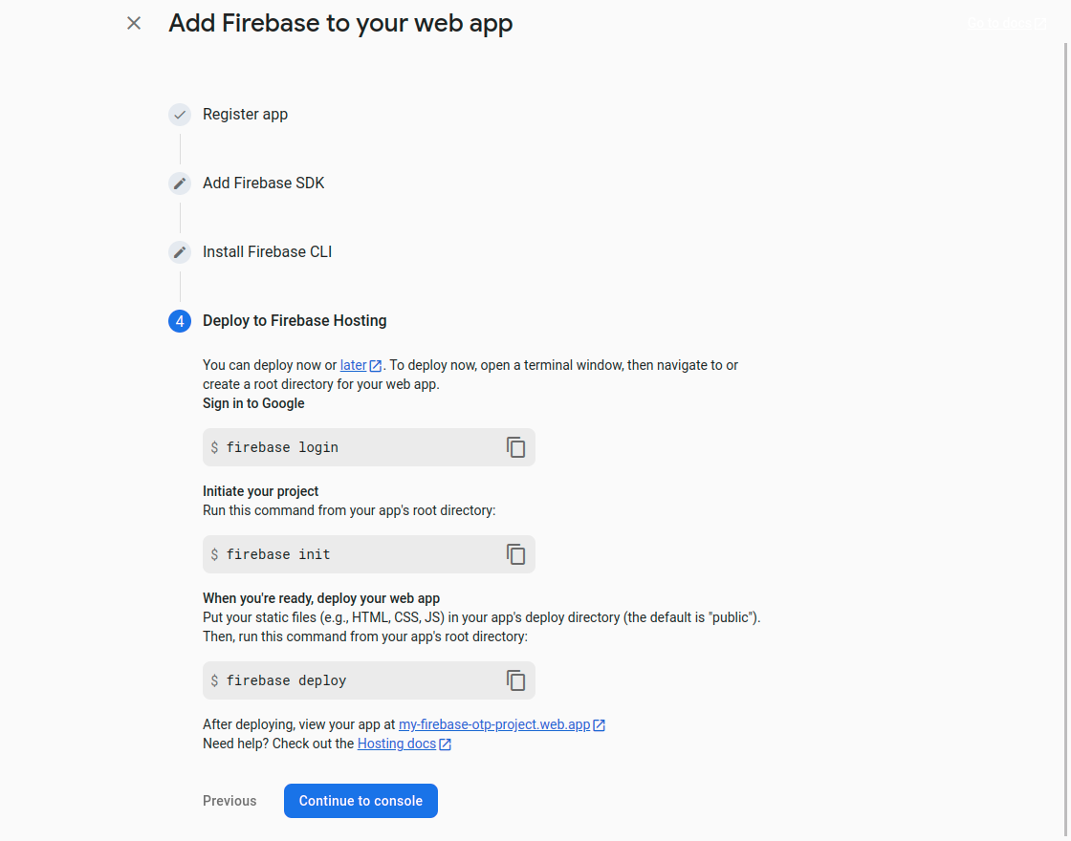The width and height of the screenshot is (1071, 841).
Task: Expand the Add Firebase SDK step
Action: [263, 183]
